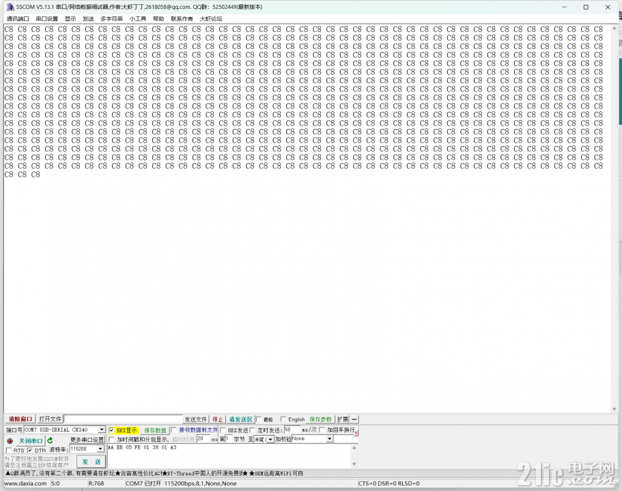Click the down arrow of receive area scrollbar
This screenshot has width=622, height=491.
click(x=614, y=409)
